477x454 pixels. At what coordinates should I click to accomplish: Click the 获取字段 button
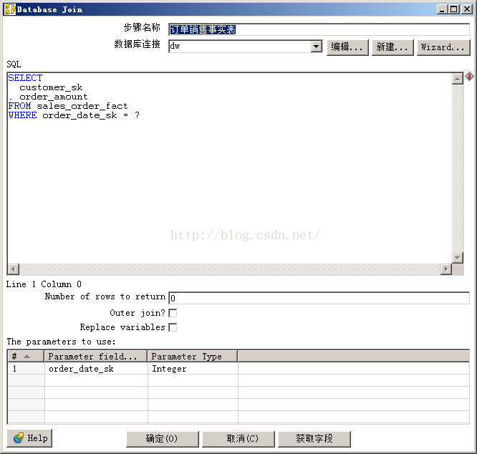pyautogui.click(x=314, y=439)
